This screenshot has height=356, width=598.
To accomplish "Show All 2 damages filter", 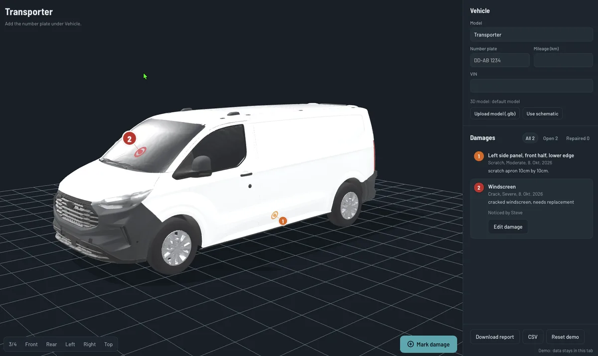I will click(530, 138).
